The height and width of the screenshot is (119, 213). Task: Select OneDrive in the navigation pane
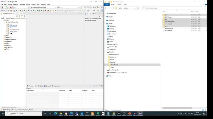(x=110, y=20)
